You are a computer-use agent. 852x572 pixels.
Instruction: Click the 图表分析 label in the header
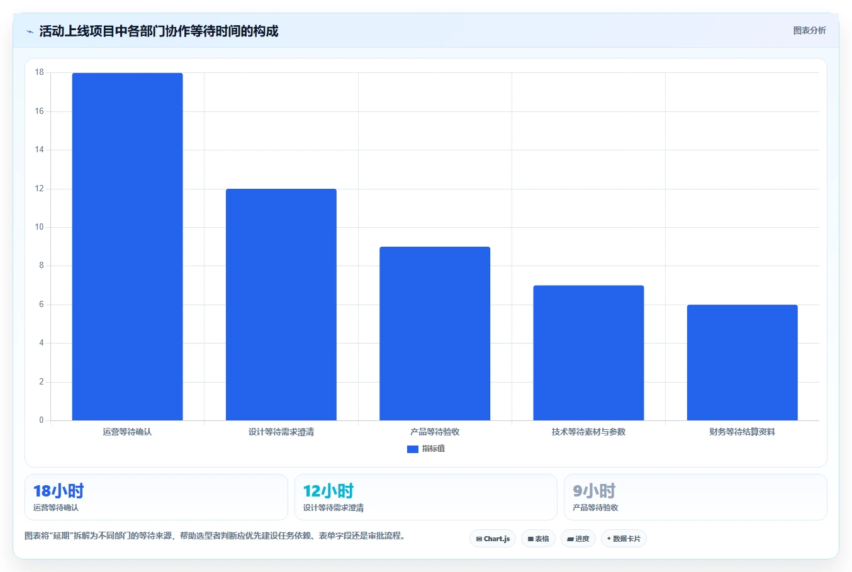pos(809,30)
